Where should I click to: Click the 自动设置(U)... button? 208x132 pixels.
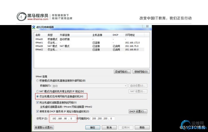138,86
